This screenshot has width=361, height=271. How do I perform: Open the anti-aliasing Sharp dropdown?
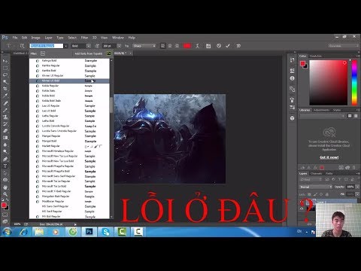[144, 46]
